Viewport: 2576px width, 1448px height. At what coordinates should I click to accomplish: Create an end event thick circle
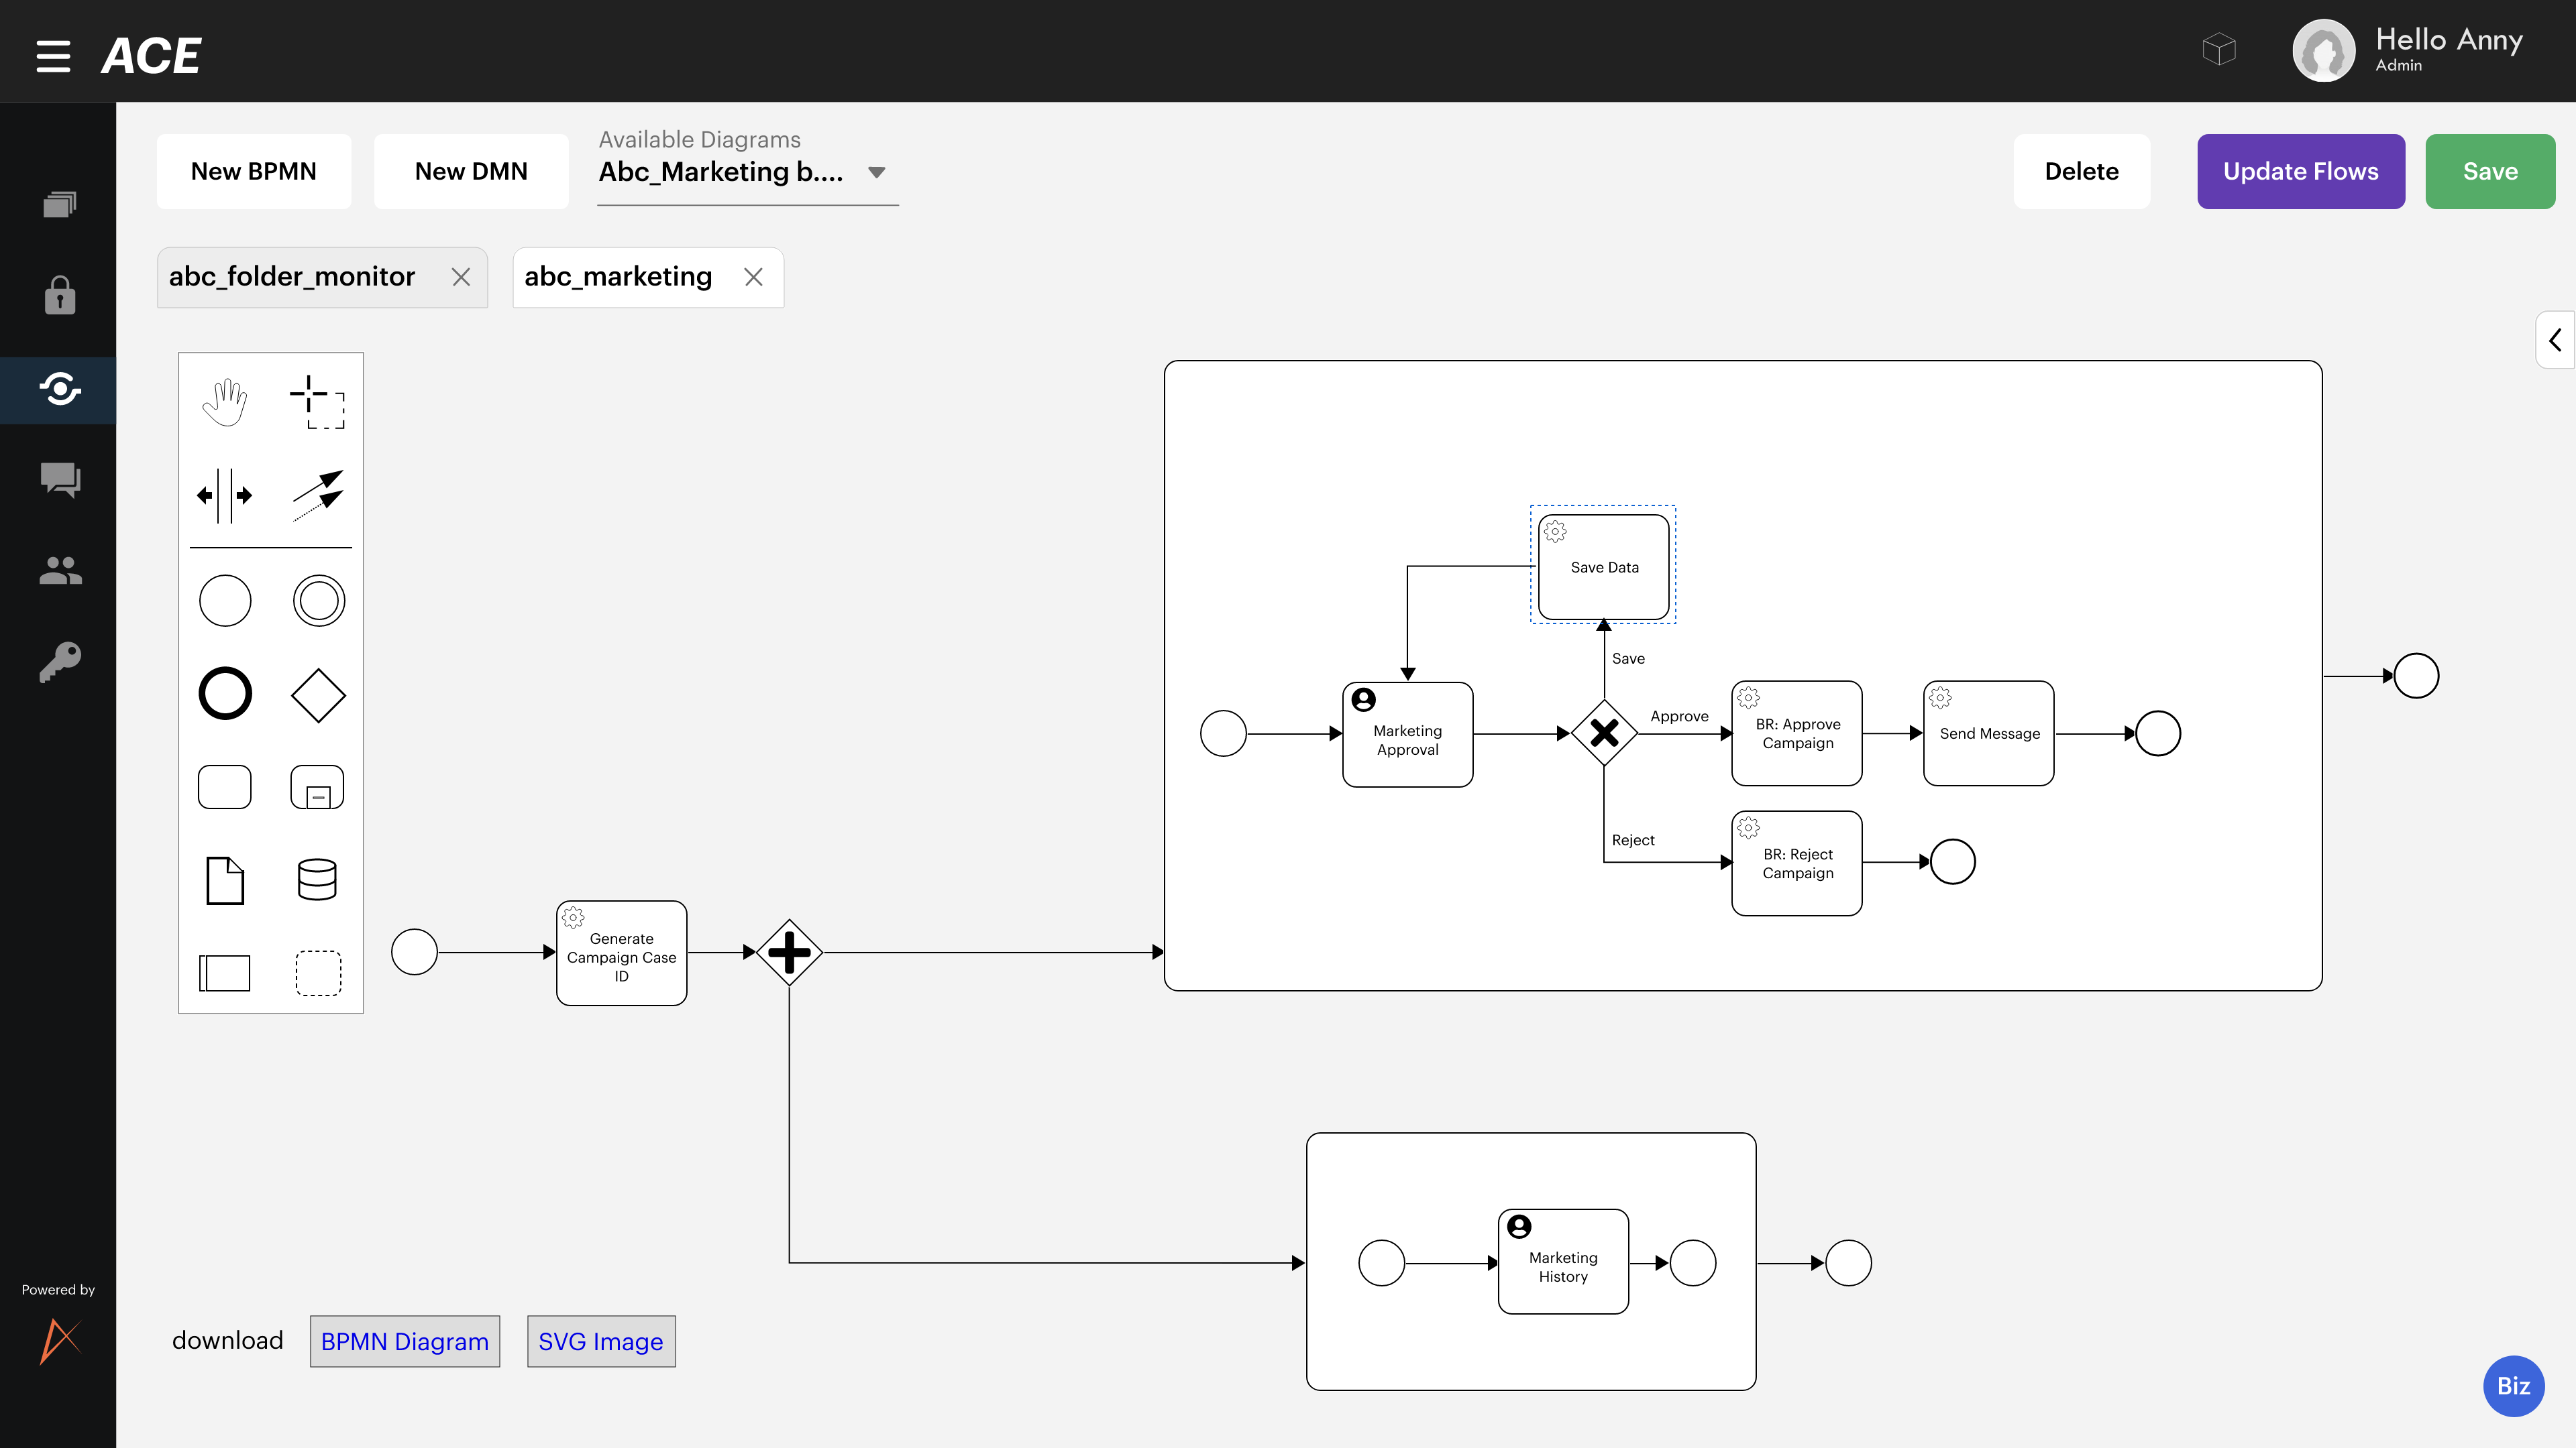pyautogui.click(x=224, y=695)
